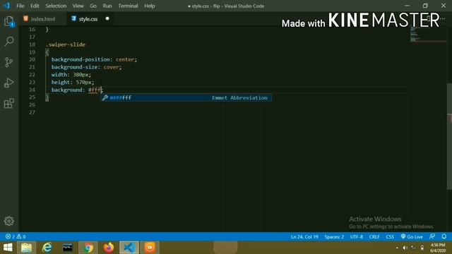Open the dark media app taskbar icon
The image size is (452, 254).
[68, 248]
